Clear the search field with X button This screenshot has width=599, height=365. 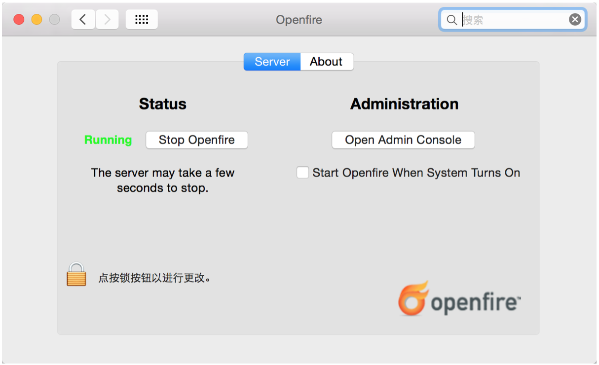(x=575, y=20)
